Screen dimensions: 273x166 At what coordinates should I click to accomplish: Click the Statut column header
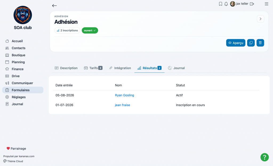point(180,85)
